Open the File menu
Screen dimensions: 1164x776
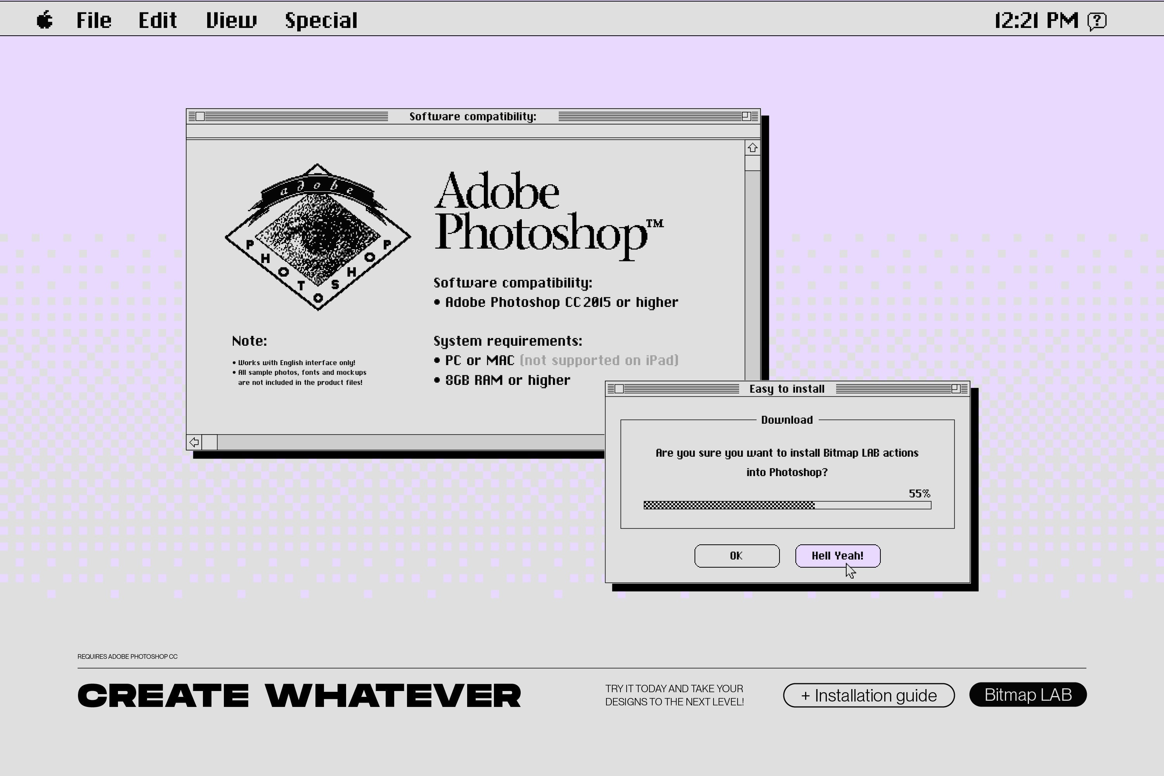[x=94, y=19]
